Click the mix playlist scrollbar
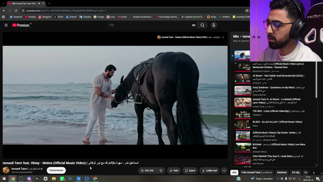The image size is (323, 182). coord(316,80)
